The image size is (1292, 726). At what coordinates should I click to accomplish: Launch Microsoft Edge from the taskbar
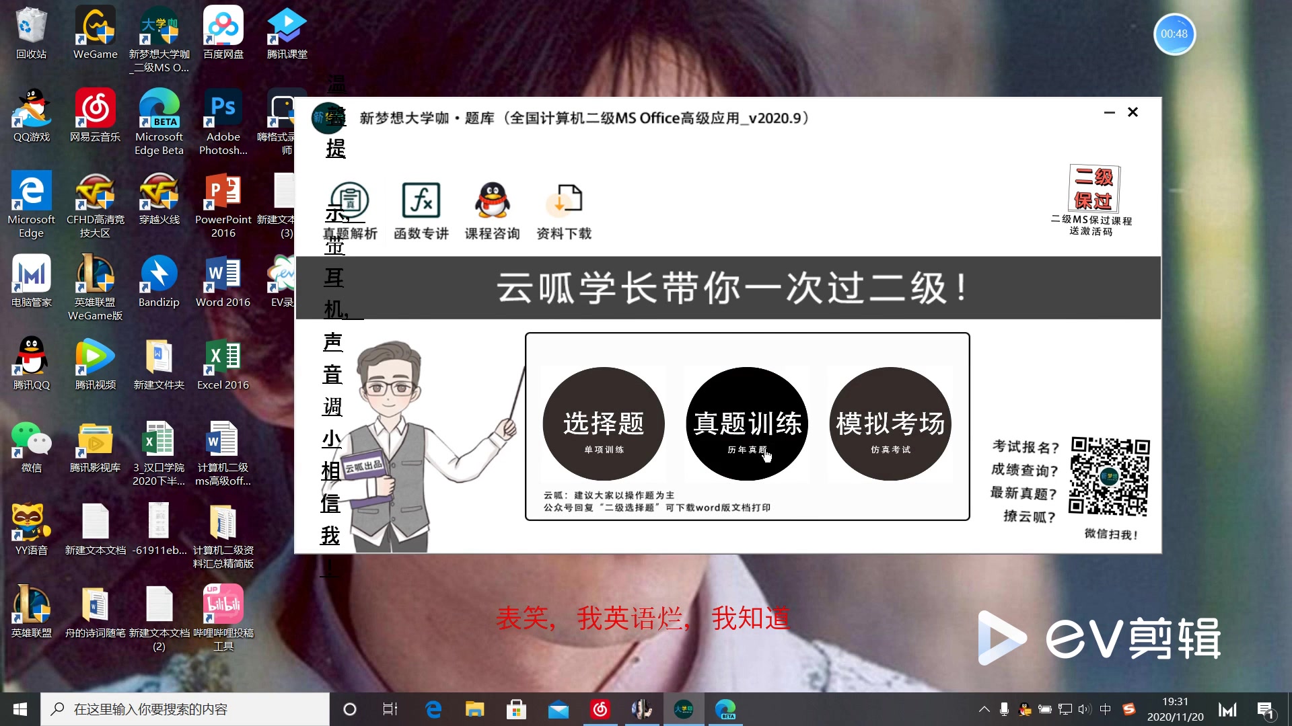(x=433, y=709)
